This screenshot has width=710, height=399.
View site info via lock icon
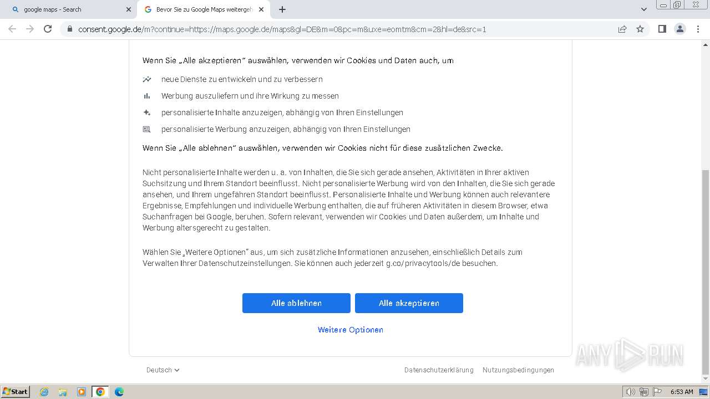click(70, 29)
